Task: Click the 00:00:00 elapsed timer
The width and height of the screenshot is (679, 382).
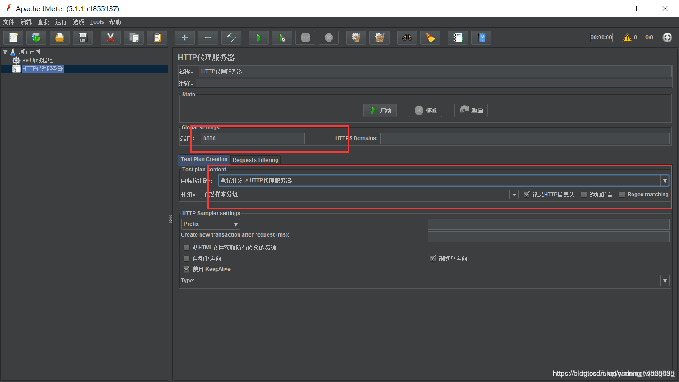Action: click(x=601, y=37)
